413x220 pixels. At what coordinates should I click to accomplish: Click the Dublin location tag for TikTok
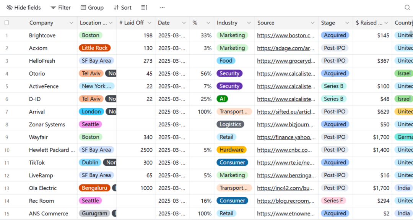tap(90, 162)
